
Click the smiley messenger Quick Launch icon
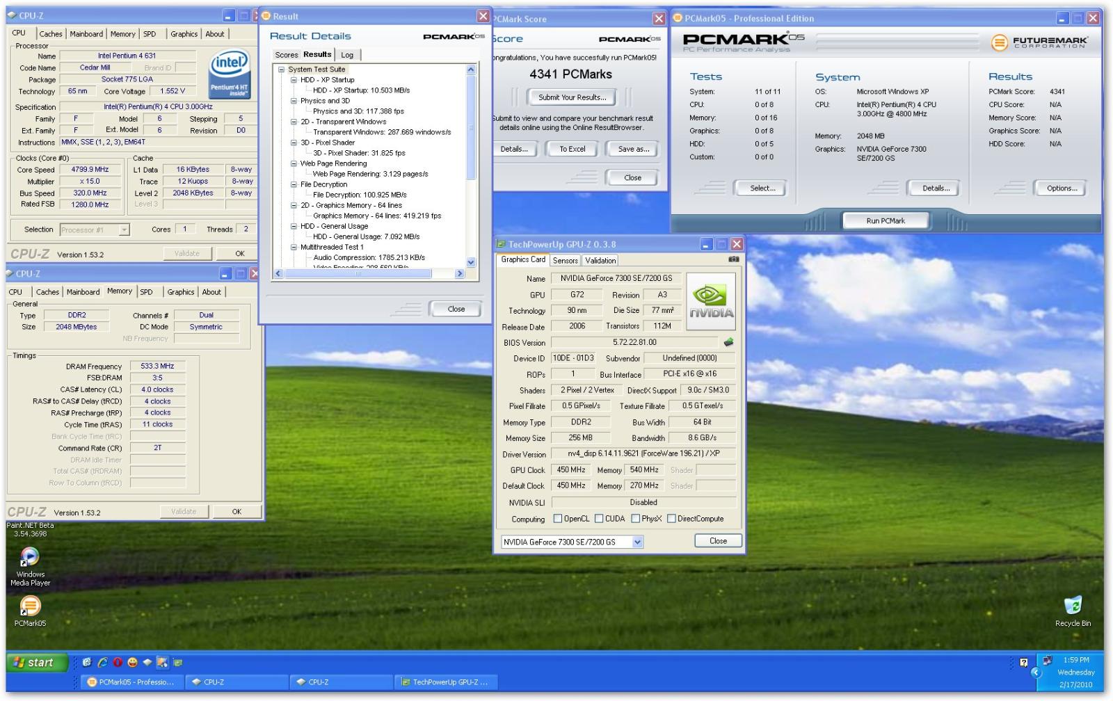(132, 663)
